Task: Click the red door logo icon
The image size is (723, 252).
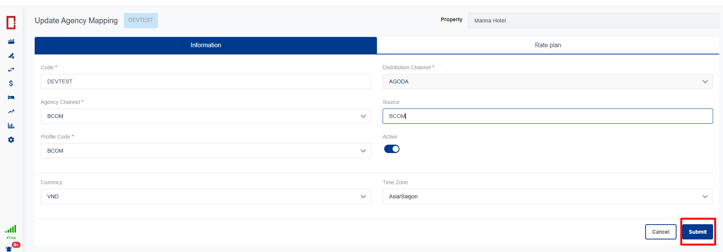Action: pyautogui.click(x=11, y=22)
